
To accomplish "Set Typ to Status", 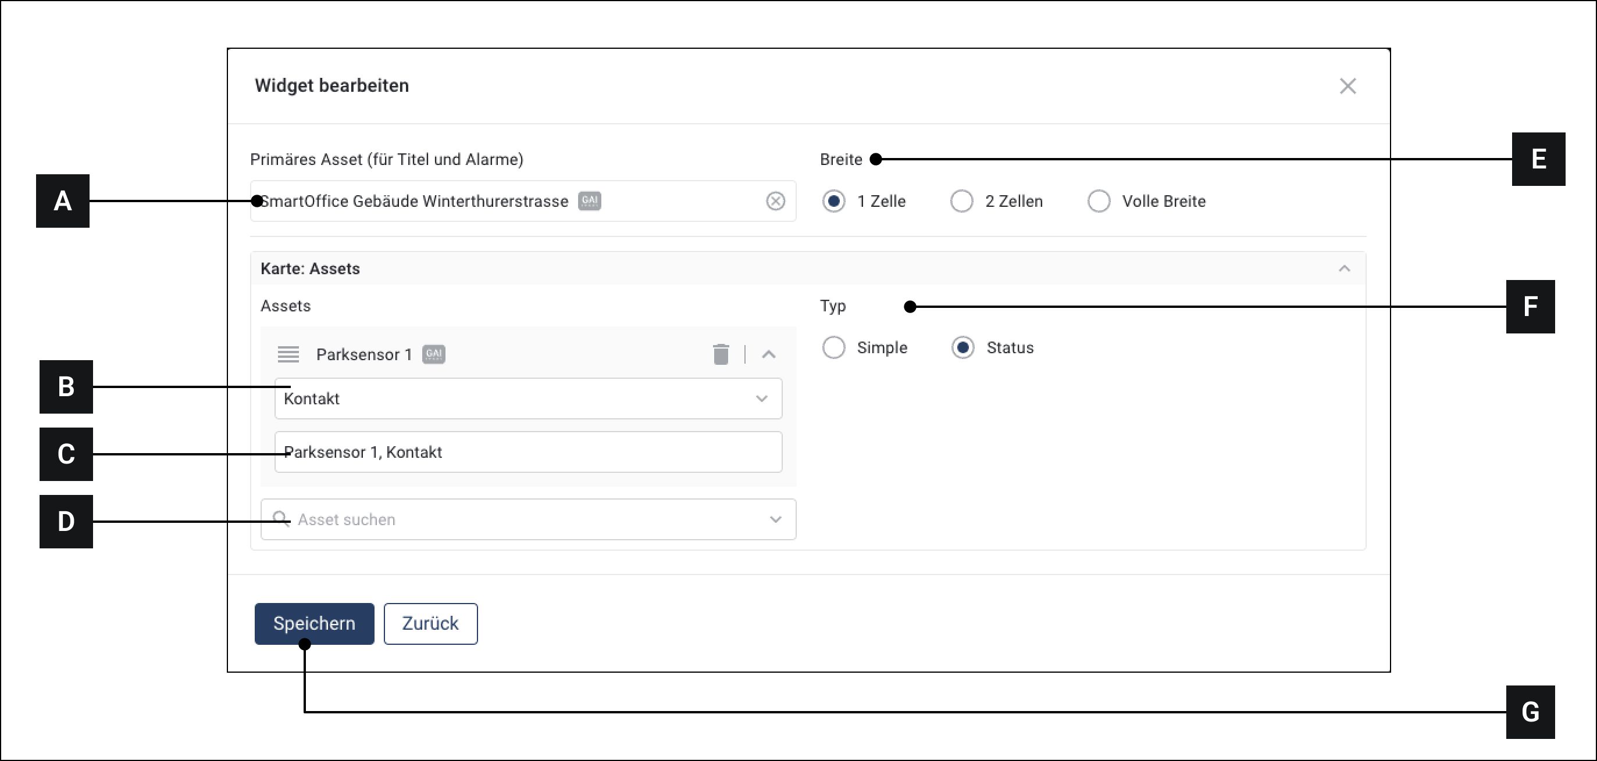I will tap(963, 347).
